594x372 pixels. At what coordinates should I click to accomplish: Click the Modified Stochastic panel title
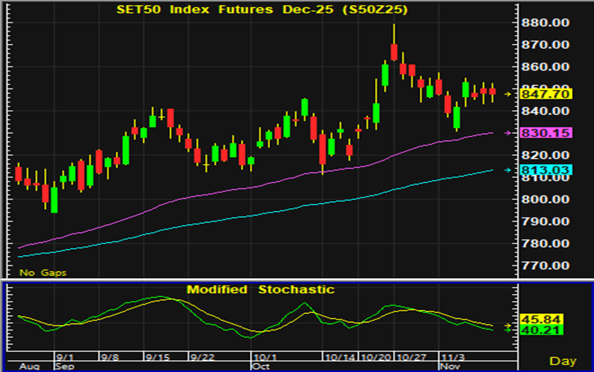(260, 290)
